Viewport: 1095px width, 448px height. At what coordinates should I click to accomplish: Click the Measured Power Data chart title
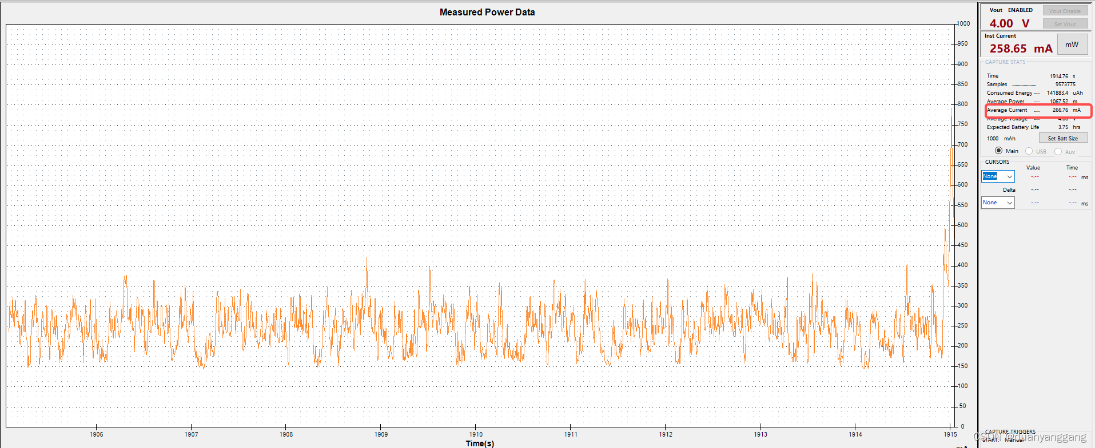tap(487, 12)
